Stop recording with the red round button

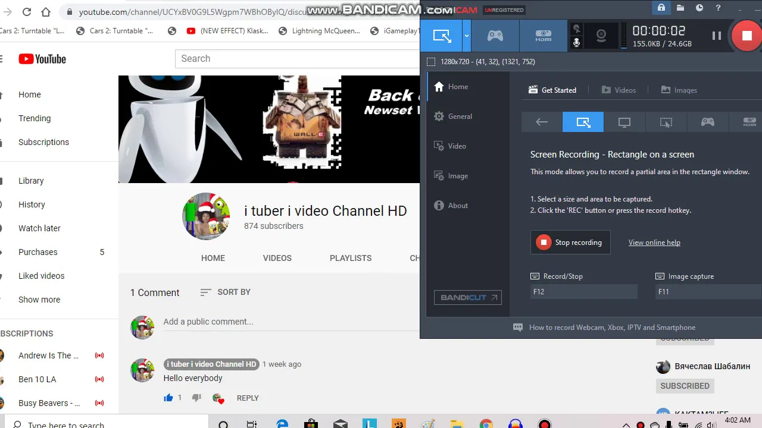[x=747, y=36]
